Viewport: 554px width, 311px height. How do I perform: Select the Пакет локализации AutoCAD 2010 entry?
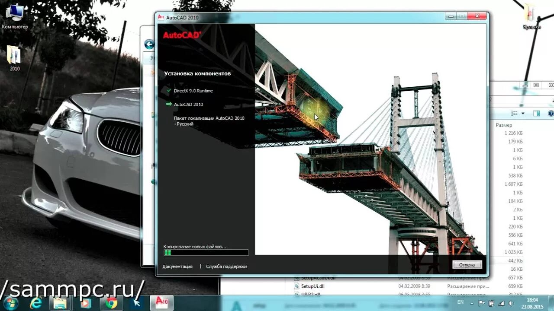(209, 121)
